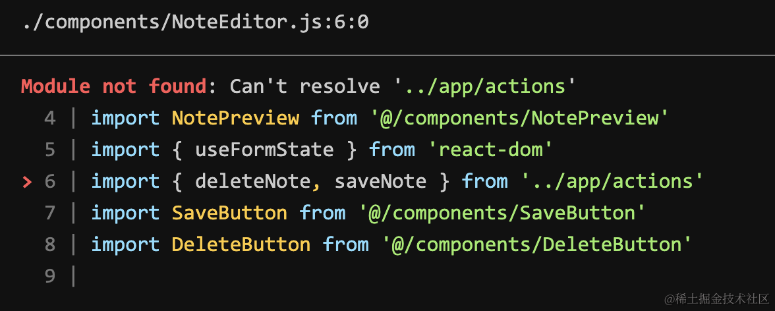The image size is (775, 311).
Task: Click line number 7 in the gutter
Action: pos(50,213)
